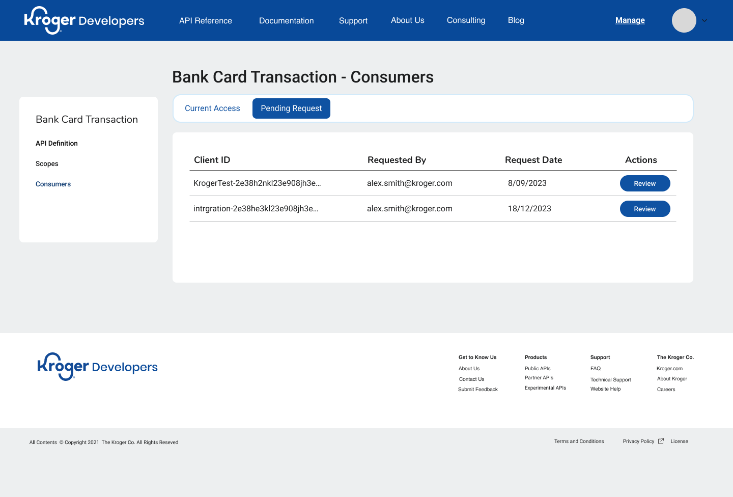Open footer About Us under Get to Know Us

[469, 369]
